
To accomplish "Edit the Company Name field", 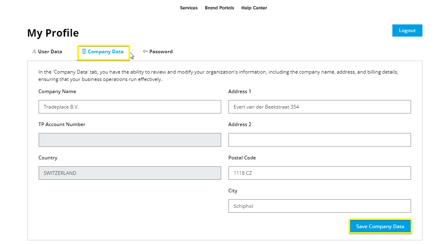I will pyautogui.click(x=130, y=107).
